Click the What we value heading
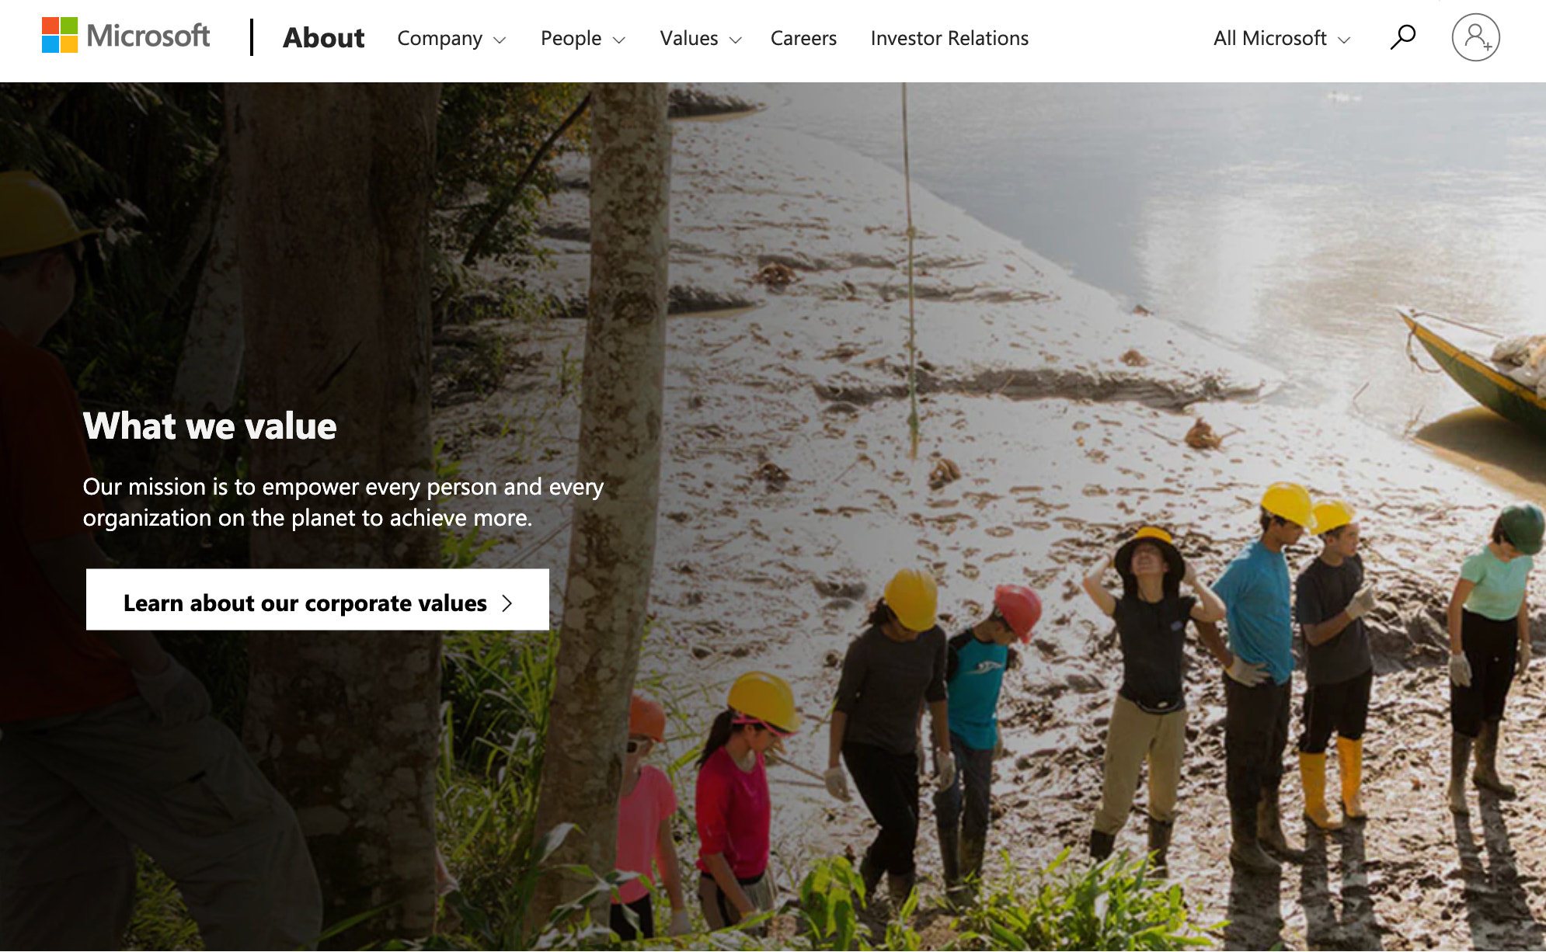 click(x=210, y=426)
